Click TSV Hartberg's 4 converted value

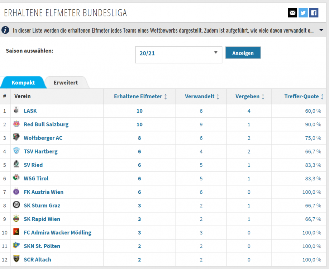[x=201, y=151]
